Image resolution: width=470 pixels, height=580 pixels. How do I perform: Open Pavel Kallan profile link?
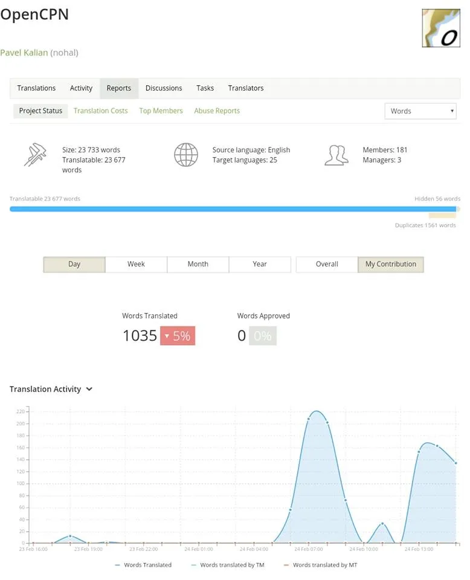pyautogui.click(x=24, y=53)
